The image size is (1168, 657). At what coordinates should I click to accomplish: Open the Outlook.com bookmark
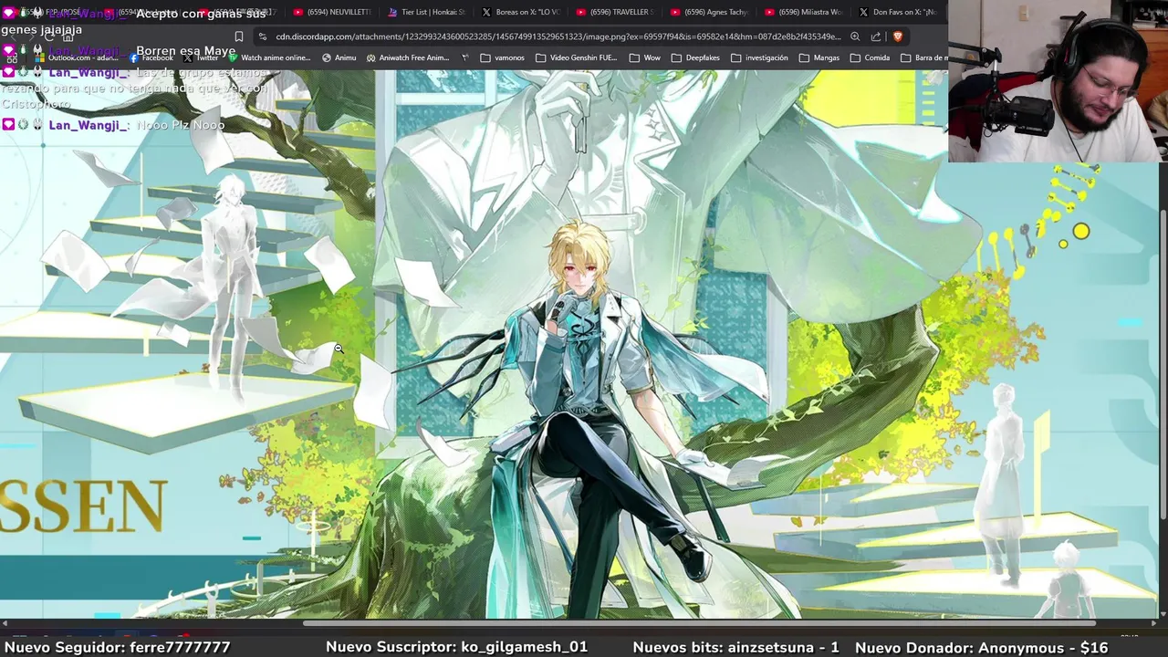pos(77,57)
